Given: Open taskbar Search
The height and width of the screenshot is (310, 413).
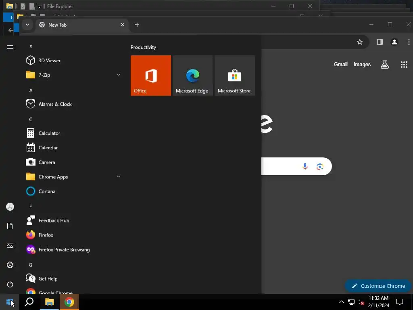Looking at the screenshot, I should coord(29,302).
